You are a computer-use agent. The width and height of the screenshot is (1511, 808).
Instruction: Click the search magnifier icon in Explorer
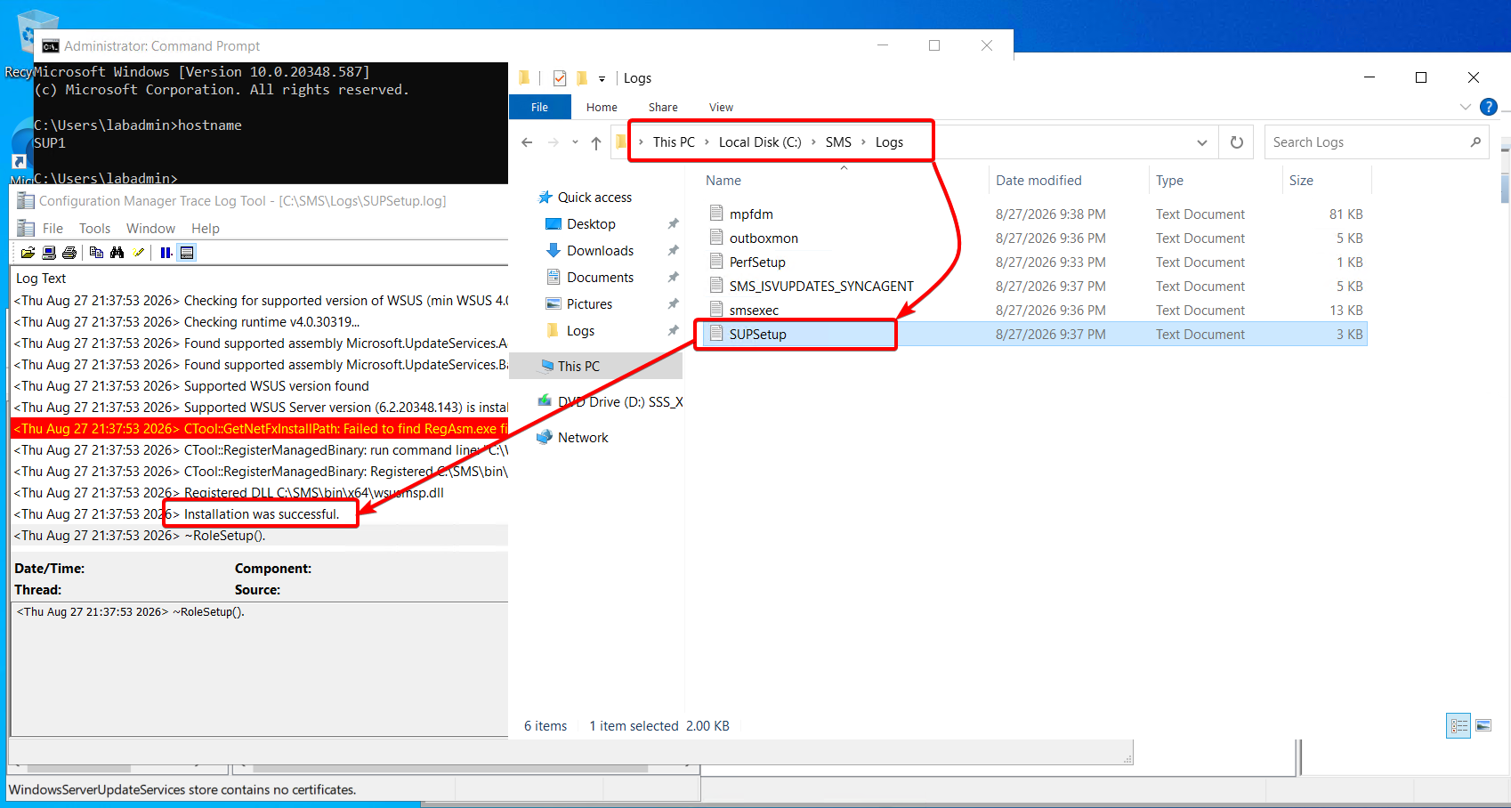click(1475, 142)
